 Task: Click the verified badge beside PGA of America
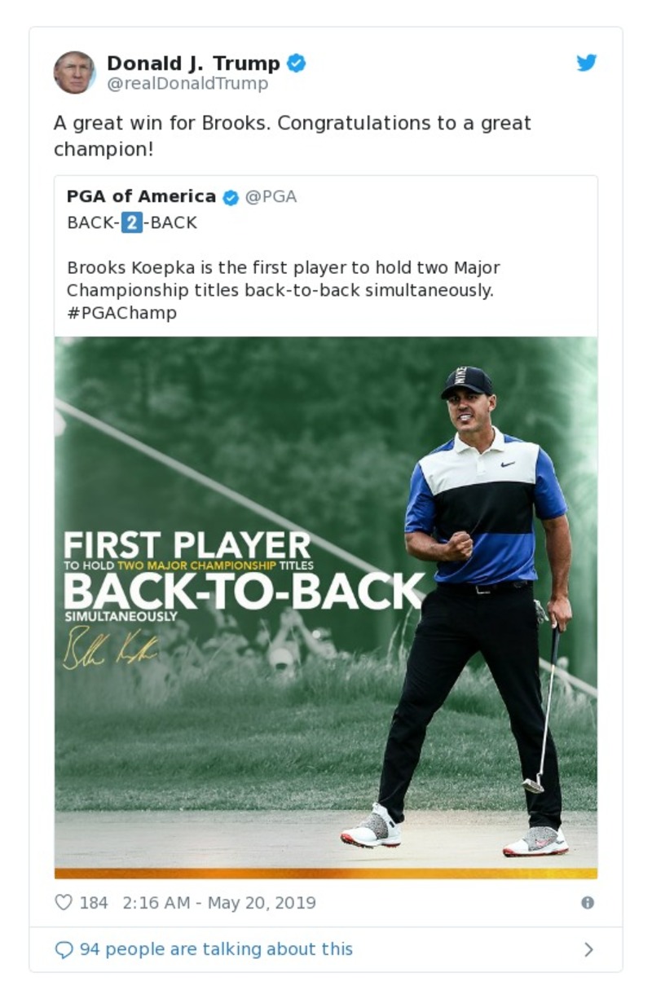tap(231, 197)
